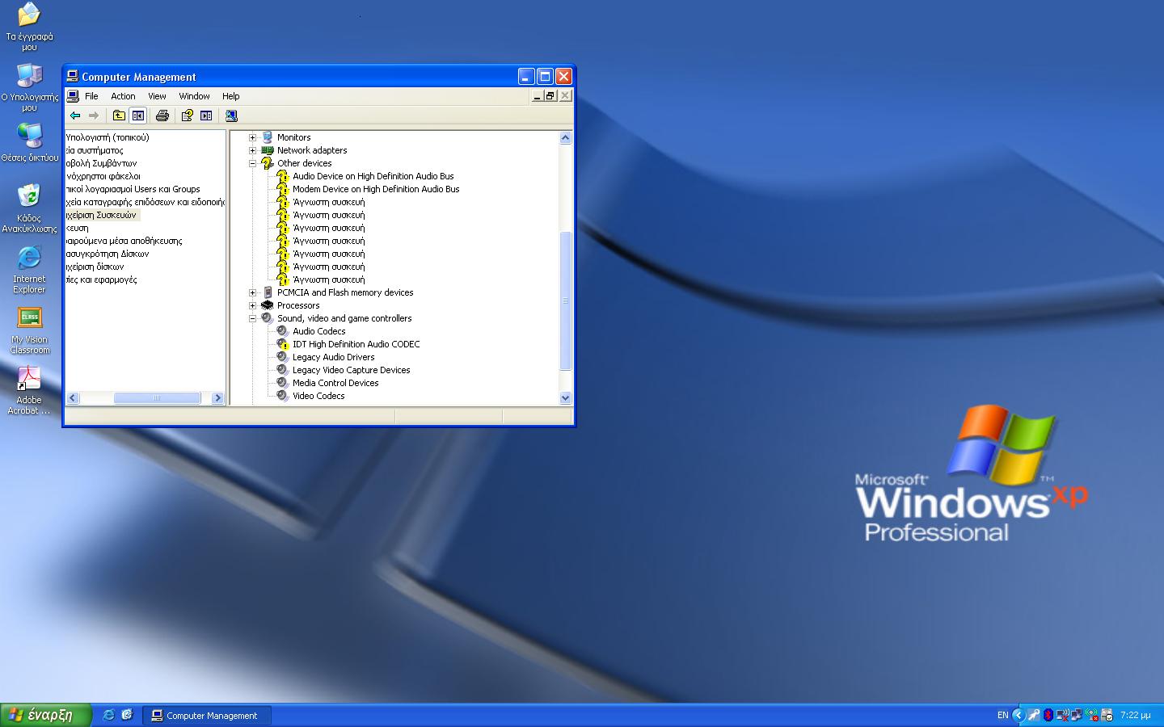The height and width of the screenshot is (727, 1164).
Task: Expand the Monitors node
Action: click(x=252, y=137)
